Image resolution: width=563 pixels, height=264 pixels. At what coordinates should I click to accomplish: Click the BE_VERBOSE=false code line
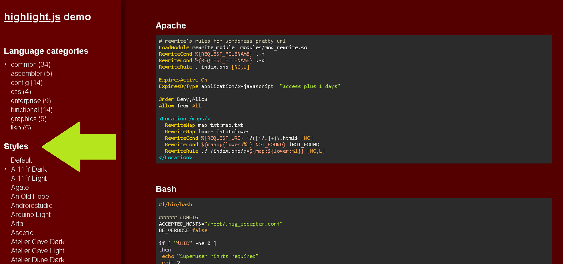point(183,230)
